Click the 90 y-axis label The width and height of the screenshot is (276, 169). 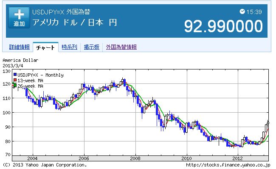tap(8, 127)
